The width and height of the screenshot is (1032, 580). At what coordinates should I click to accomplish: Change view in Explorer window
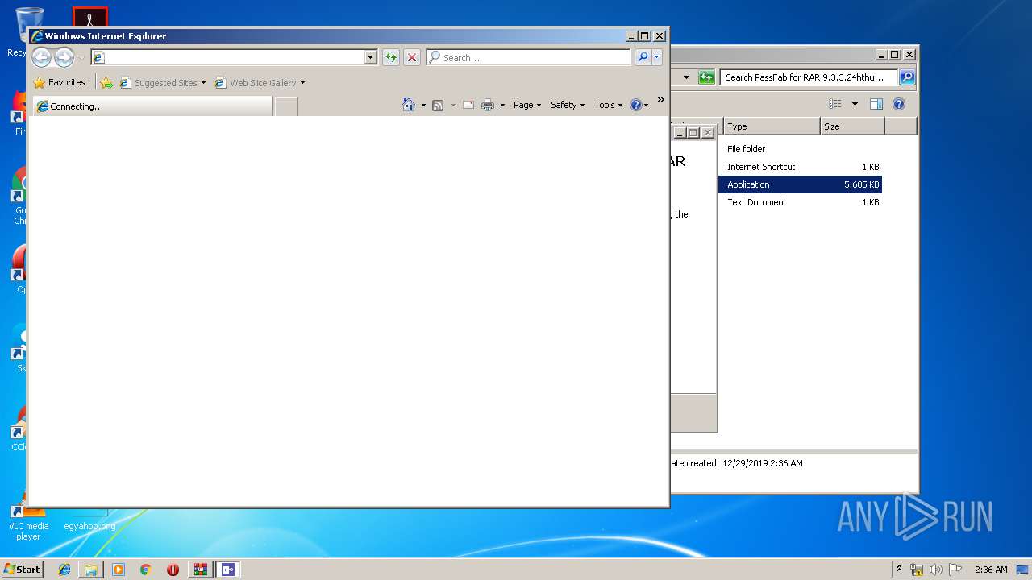coord(835,104)
